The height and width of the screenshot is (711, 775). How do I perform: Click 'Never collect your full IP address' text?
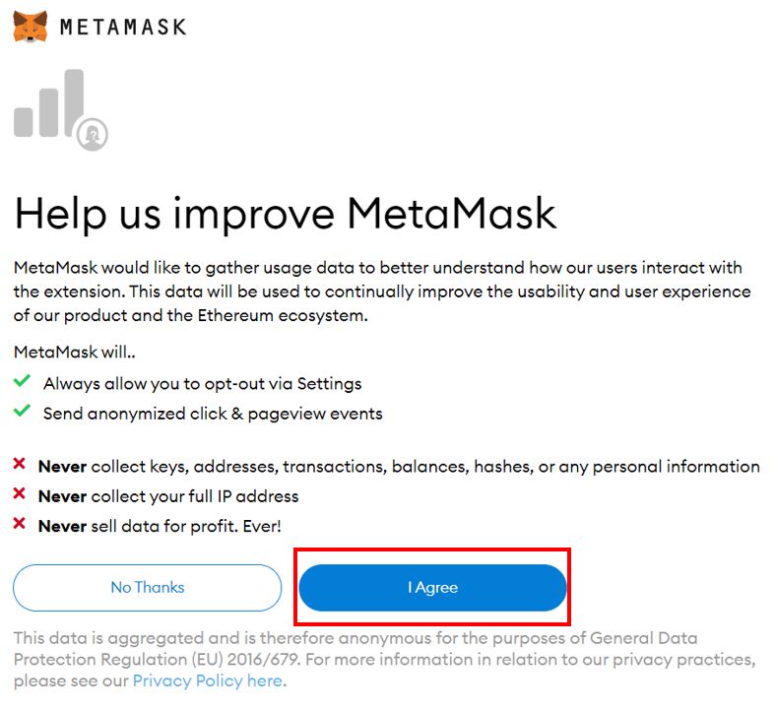[x=167, y=496]
